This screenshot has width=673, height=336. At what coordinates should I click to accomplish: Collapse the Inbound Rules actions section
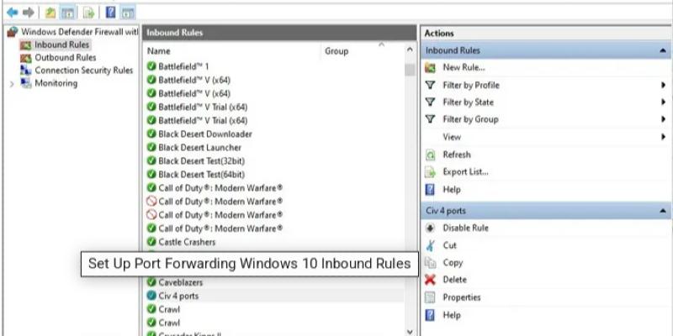[662, 50]
